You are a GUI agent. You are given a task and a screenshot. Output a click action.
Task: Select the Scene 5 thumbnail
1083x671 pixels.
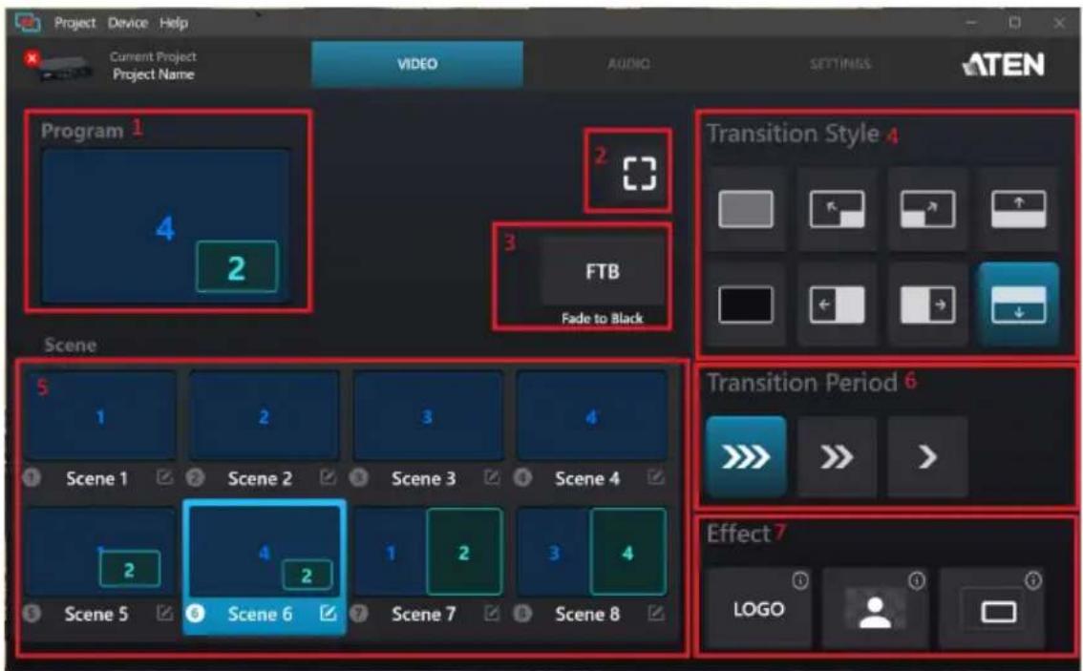[x=100, y=553]
